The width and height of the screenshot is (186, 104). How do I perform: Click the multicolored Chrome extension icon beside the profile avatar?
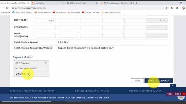point(177,8)
